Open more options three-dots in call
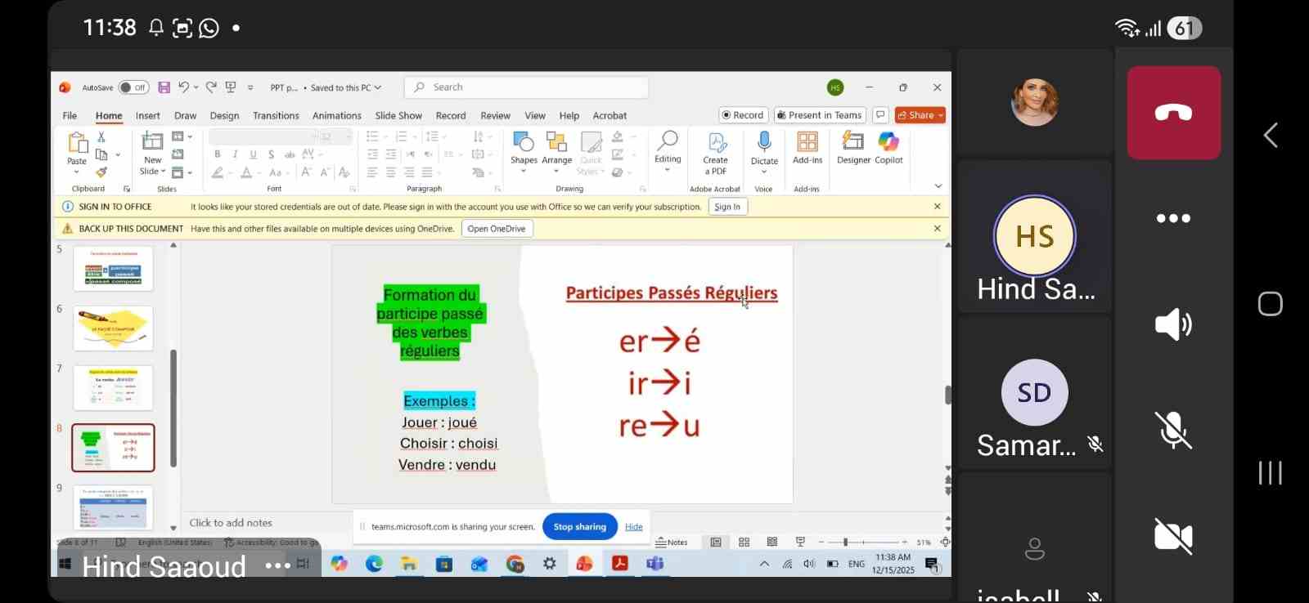 [x=1173, y=218]
